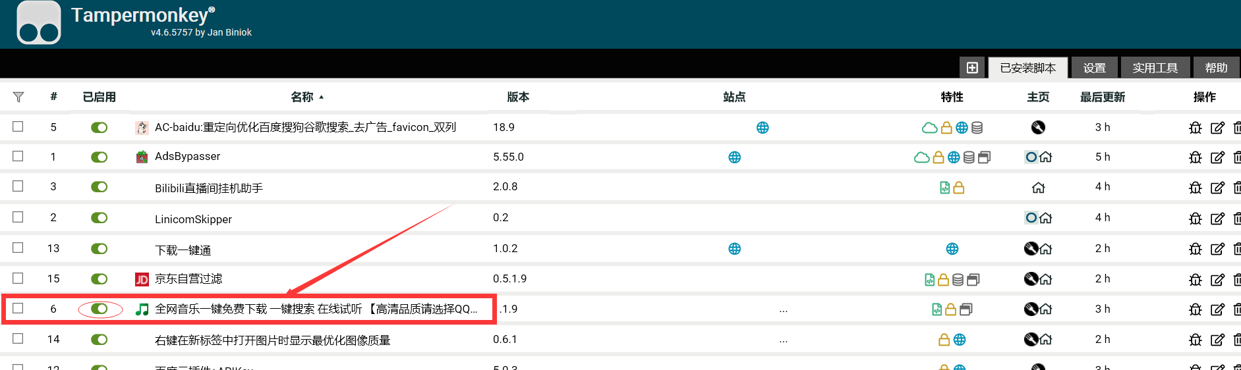Viewport: 1241px width, 370px height.
Task: Sort by # column header
Action: pyautogui.click(x=53, y=97)
